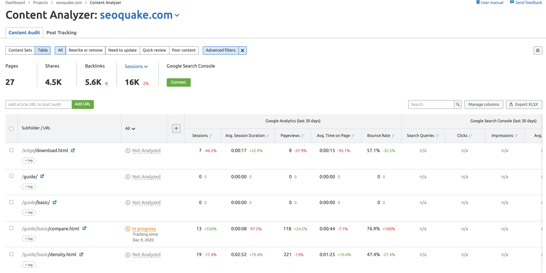
Task: Click the Add URL button
Action: point(83,104)
